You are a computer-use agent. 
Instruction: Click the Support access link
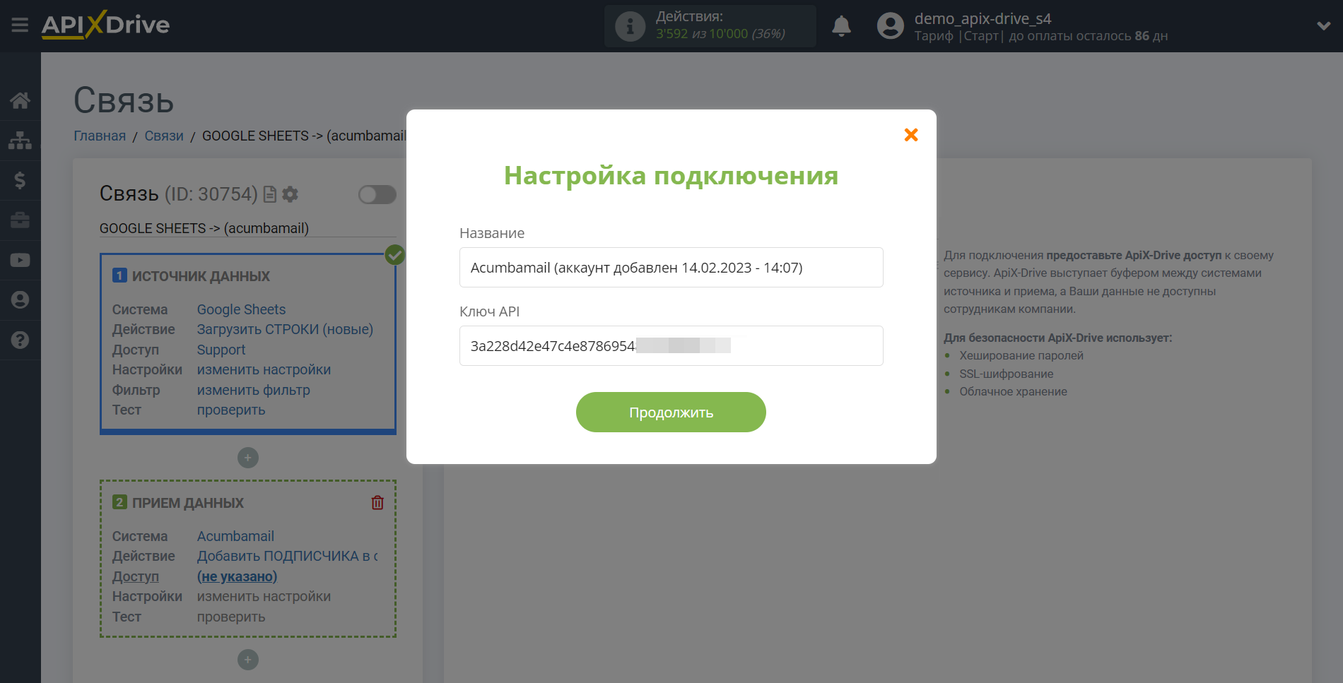pyautogui.click(x=221, y=350)
